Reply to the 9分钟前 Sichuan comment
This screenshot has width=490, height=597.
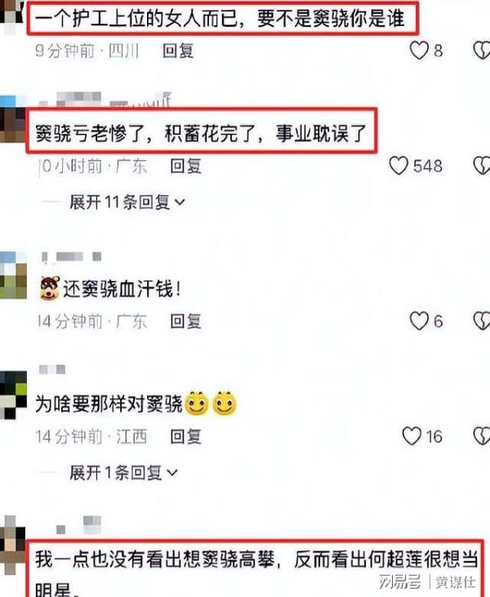point(178,51)
